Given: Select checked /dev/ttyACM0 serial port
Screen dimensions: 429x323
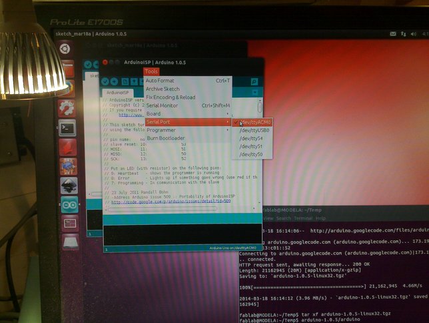Looking at the screenshot, I should pos(252,122).
